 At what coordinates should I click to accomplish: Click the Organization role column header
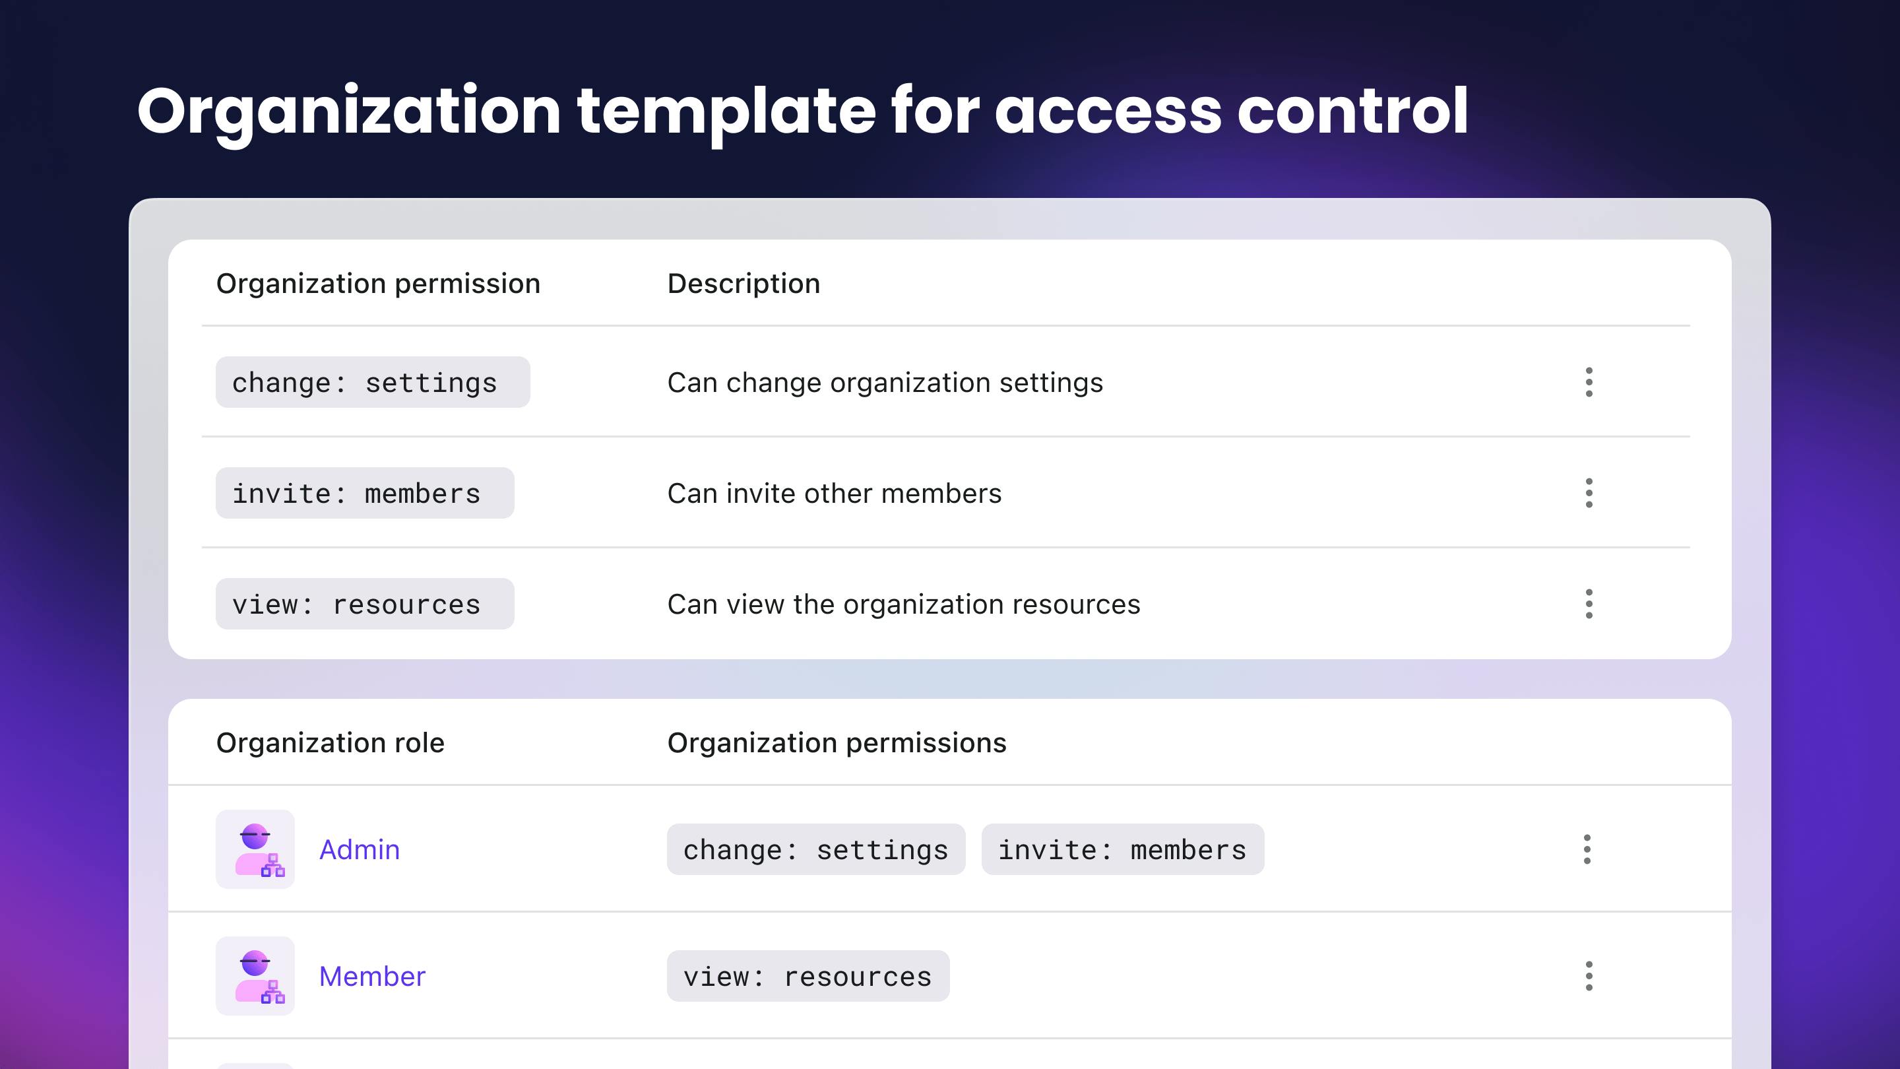(331, 742)
